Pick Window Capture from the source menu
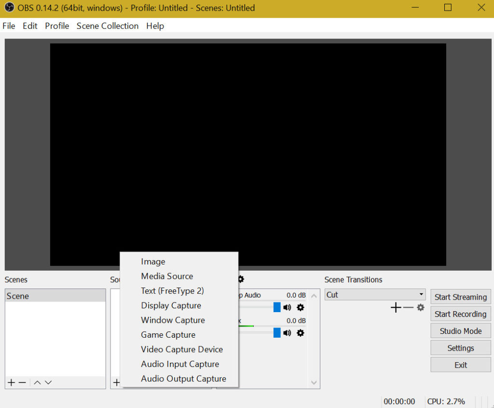494x408 pixels. tap(179, 320)
